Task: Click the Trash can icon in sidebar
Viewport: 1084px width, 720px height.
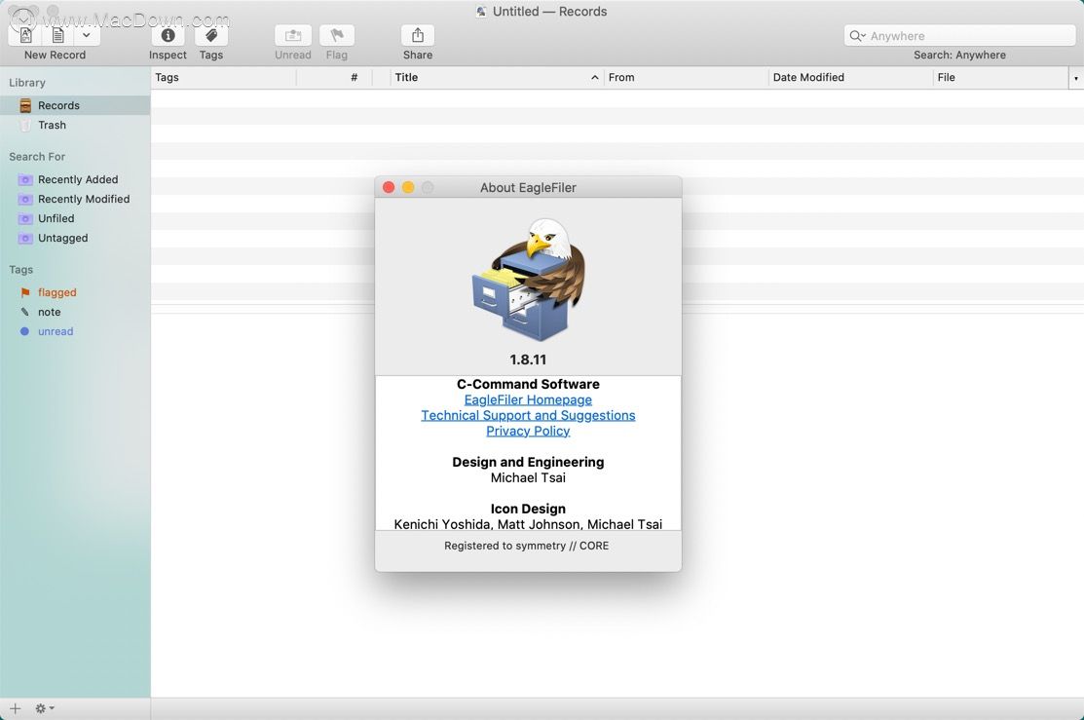Action: 25,125
